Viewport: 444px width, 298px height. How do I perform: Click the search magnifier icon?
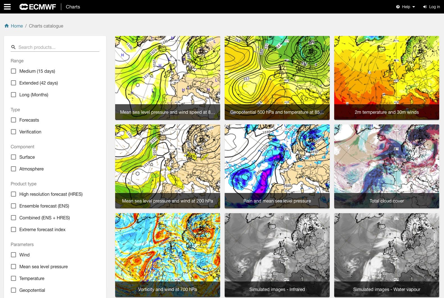click(x=13, y=47)
